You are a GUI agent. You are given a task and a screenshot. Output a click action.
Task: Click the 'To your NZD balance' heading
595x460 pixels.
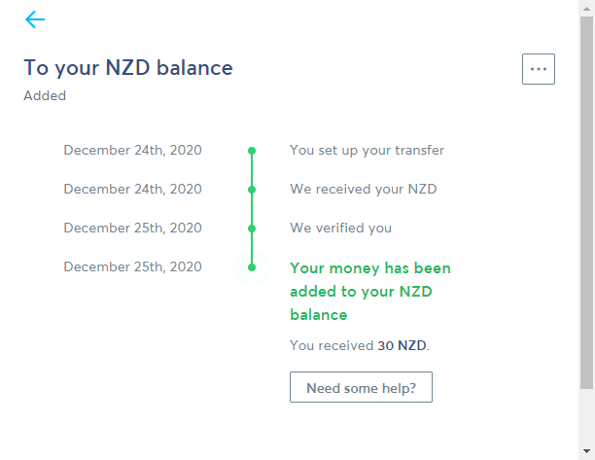[x=128, y=68]
